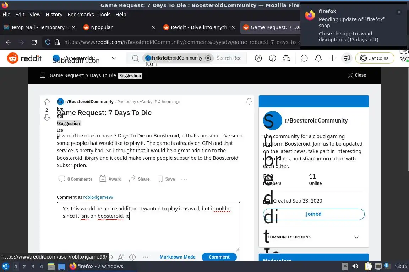The width and height of the screenshot is (409, 272).
Task: Upvote the 7 Days To Die post
Action: click(47, 102)
